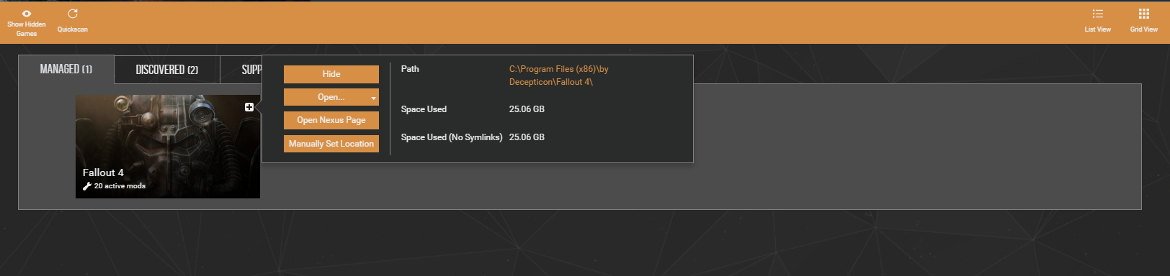1170x276 pixels.
Task: Switch to Grid View icon
Action: (1143, 14)
